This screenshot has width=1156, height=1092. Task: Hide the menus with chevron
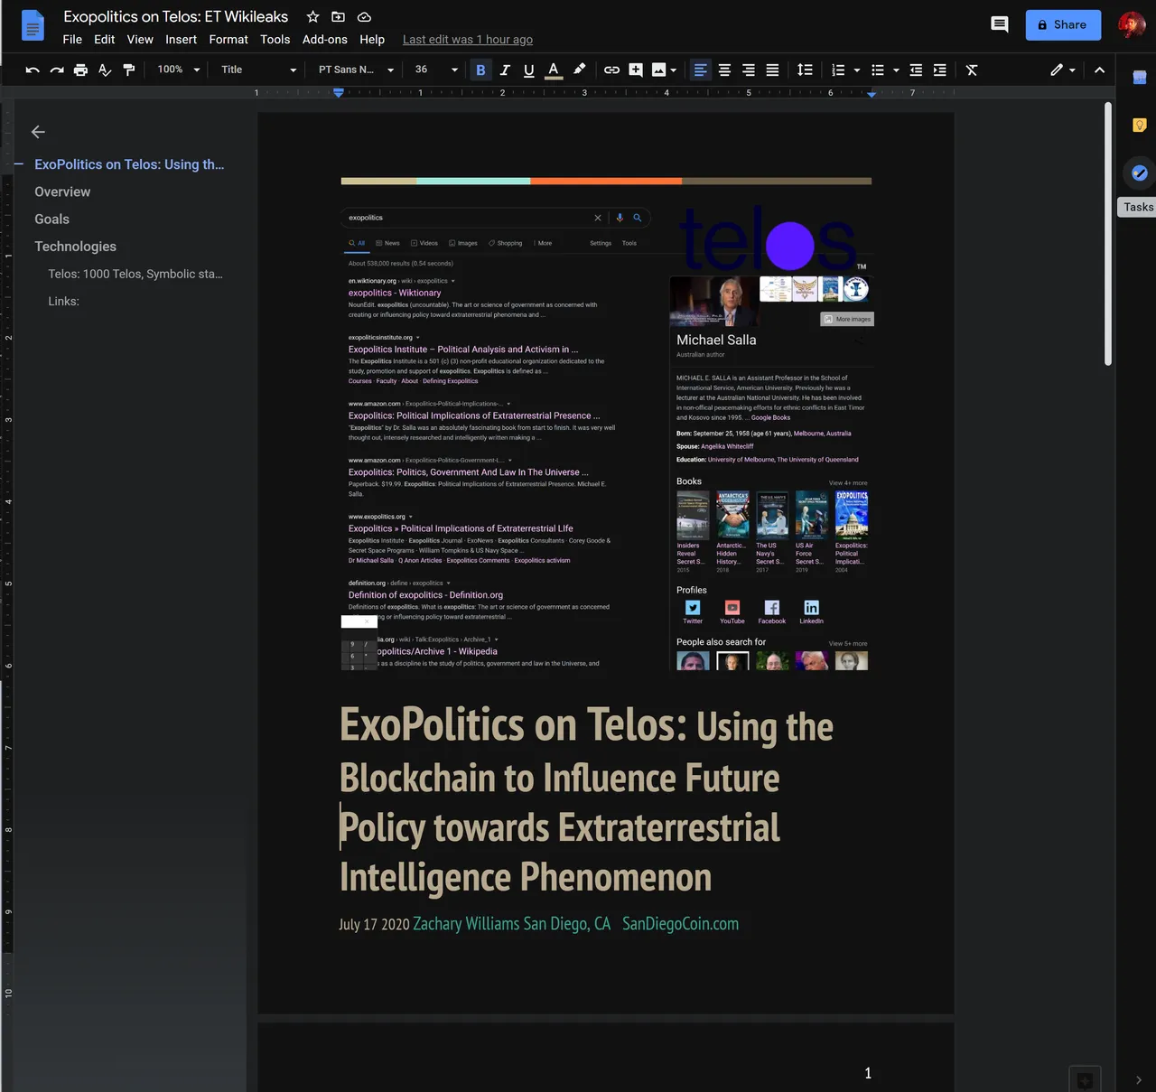click(x=1099, y=70)
